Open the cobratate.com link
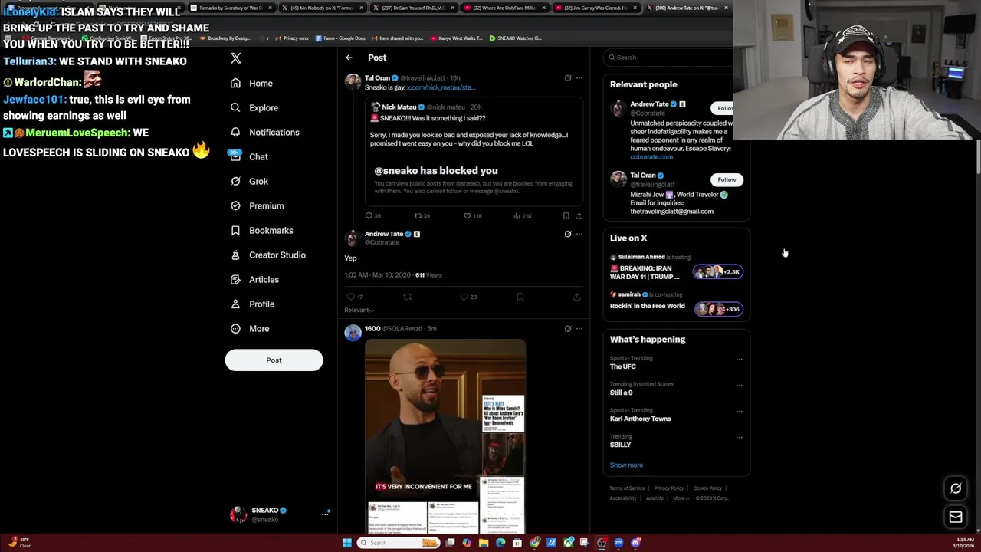The image size is (981, 552). [651, 157]
